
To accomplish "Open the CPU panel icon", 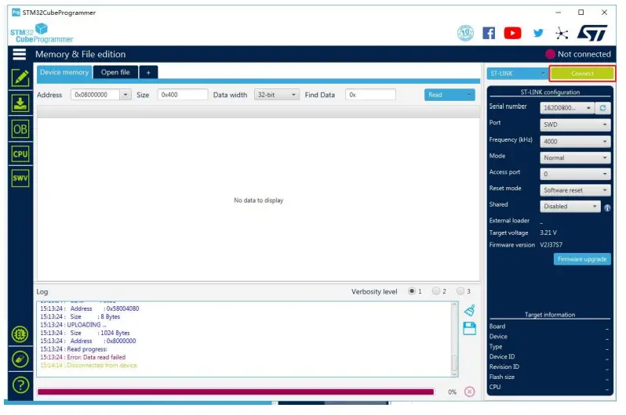I will (20, 154).
